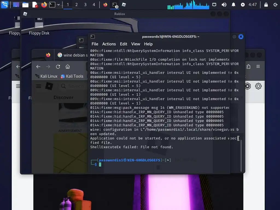Image resolution: width=280 pixels, height=210 pixels.
Task: Lock the screen with padlock icon
Action: [x=266, y=5]
